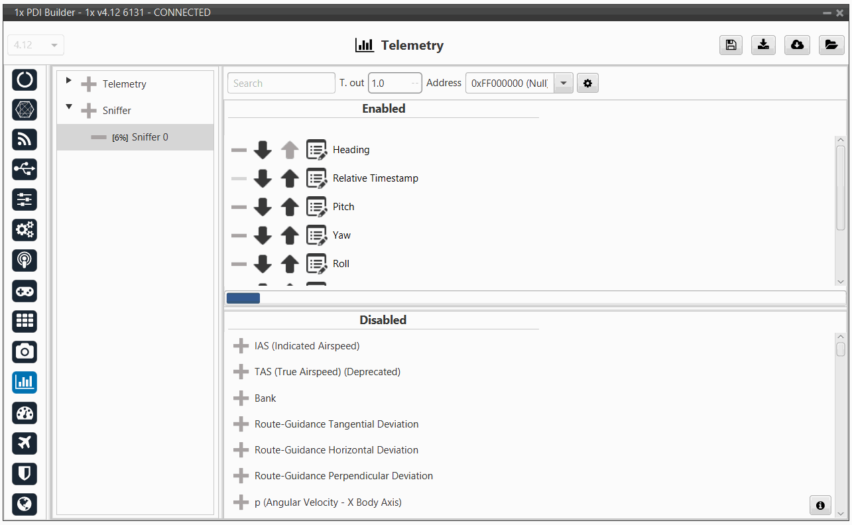Viewport: 852px width, 525px height.
Task: Click the cloud download toolbar icon
Action: [797, 45]
